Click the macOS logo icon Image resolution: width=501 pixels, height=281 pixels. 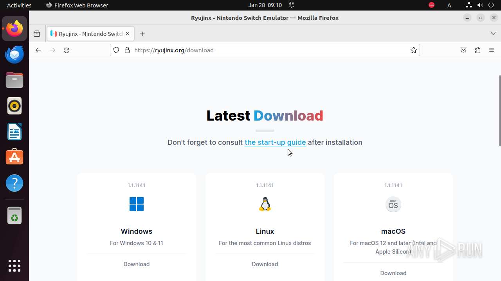coord(393,205)
